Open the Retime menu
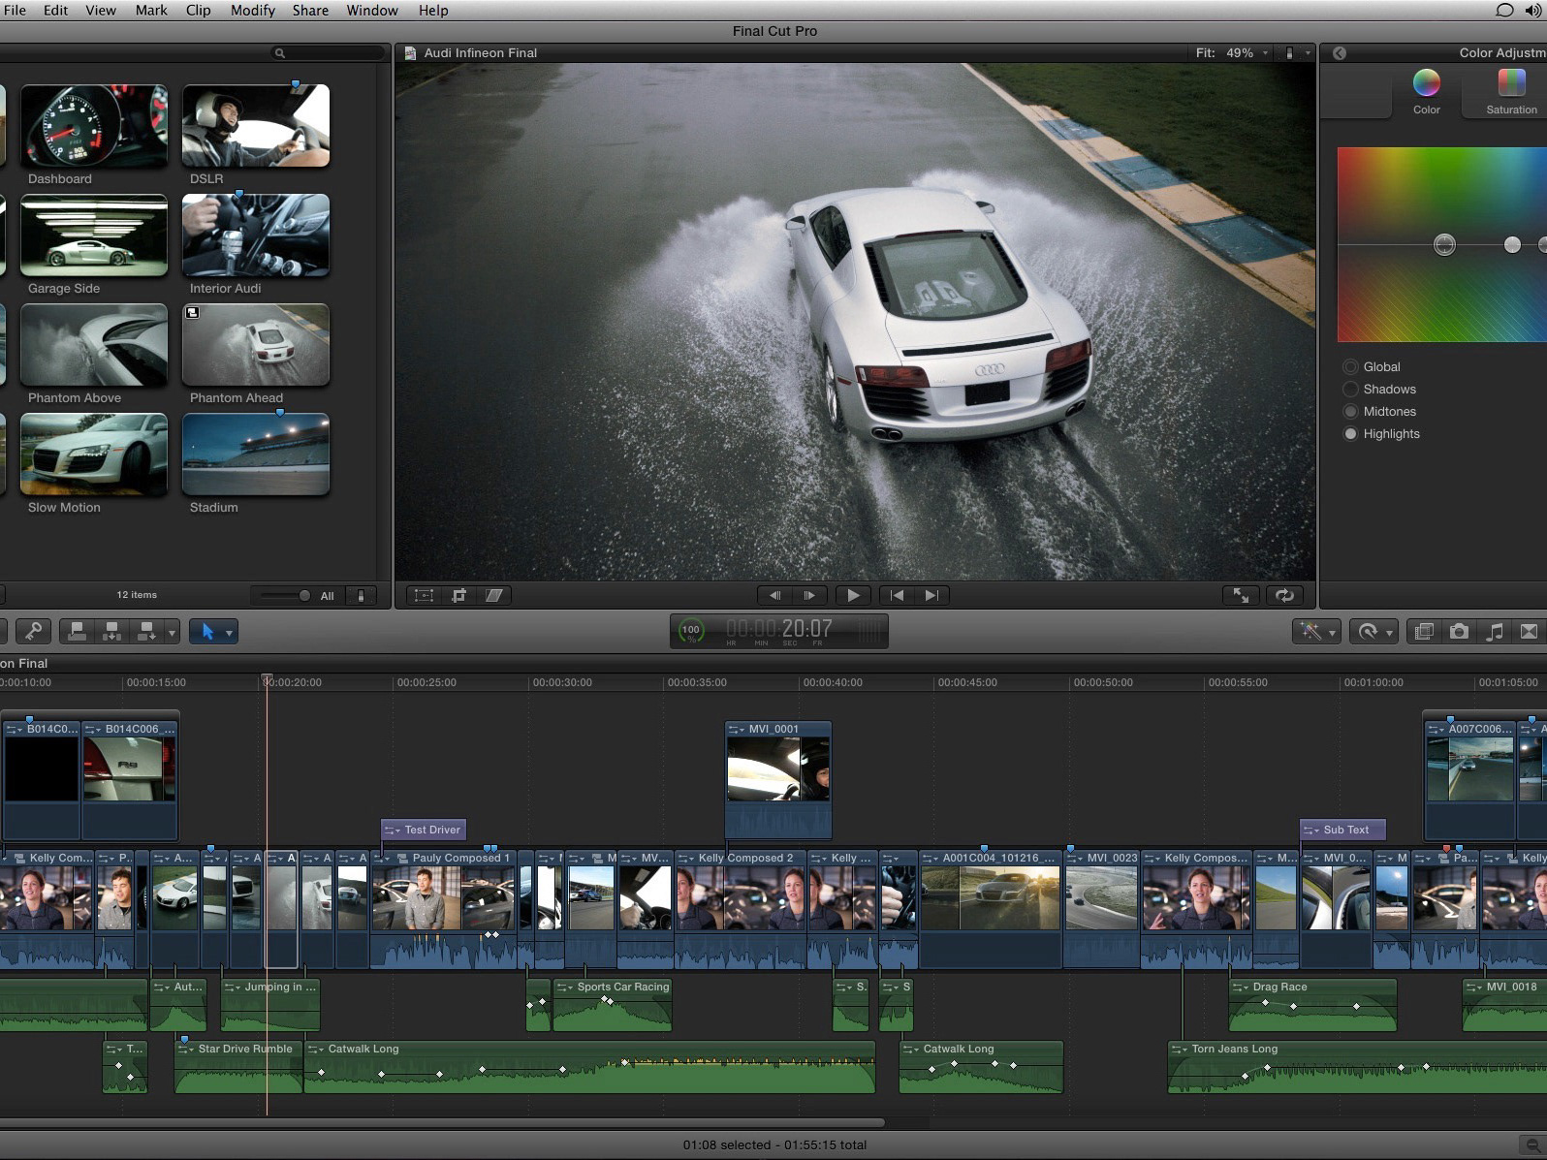This screenshot has height=1160, width=1547. click(x=1373, y=632)
